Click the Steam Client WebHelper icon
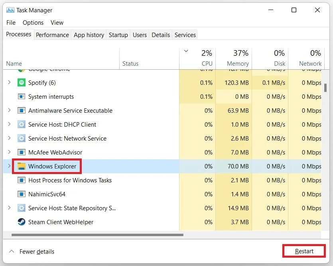333x266 pixels. (22, 222)
